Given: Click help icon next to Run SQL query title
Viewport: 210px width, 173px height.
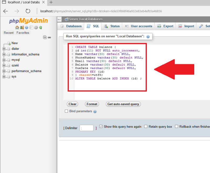Looking at the screenshot, I should click(x=148, y=36).
